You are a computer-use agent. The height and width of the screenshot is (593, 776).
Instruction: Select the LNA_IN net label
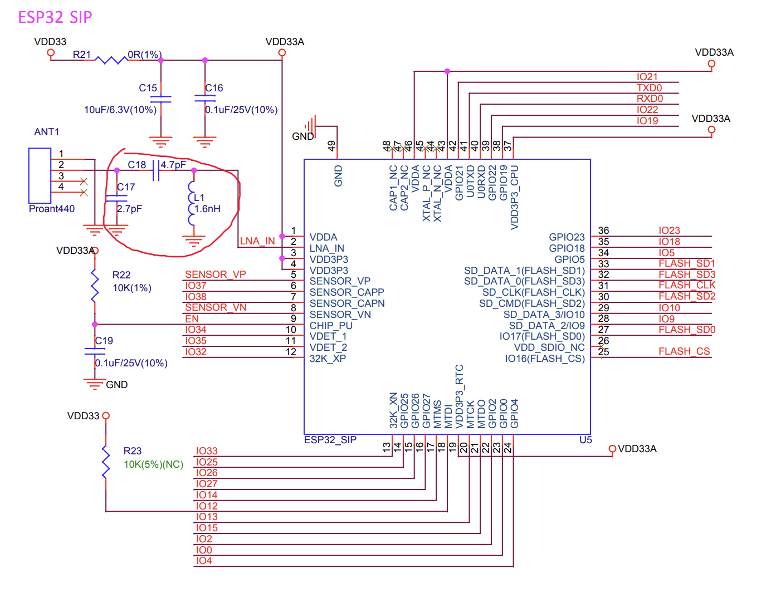(257, 241)
